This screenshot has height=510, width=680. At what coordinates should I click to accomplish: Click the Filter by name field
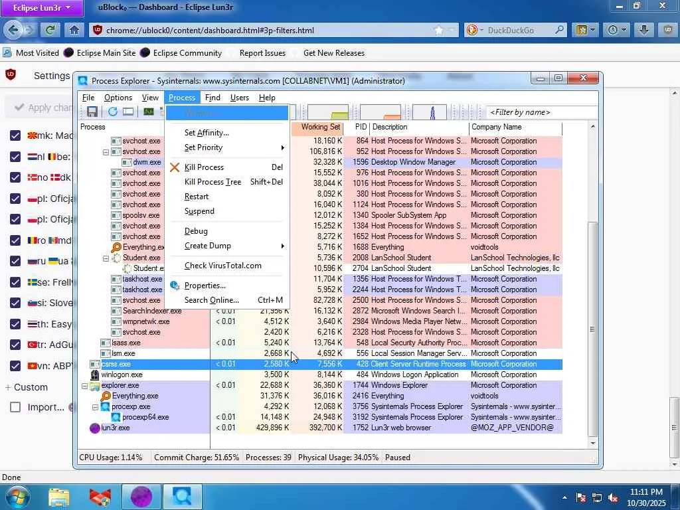pos(541,112)
